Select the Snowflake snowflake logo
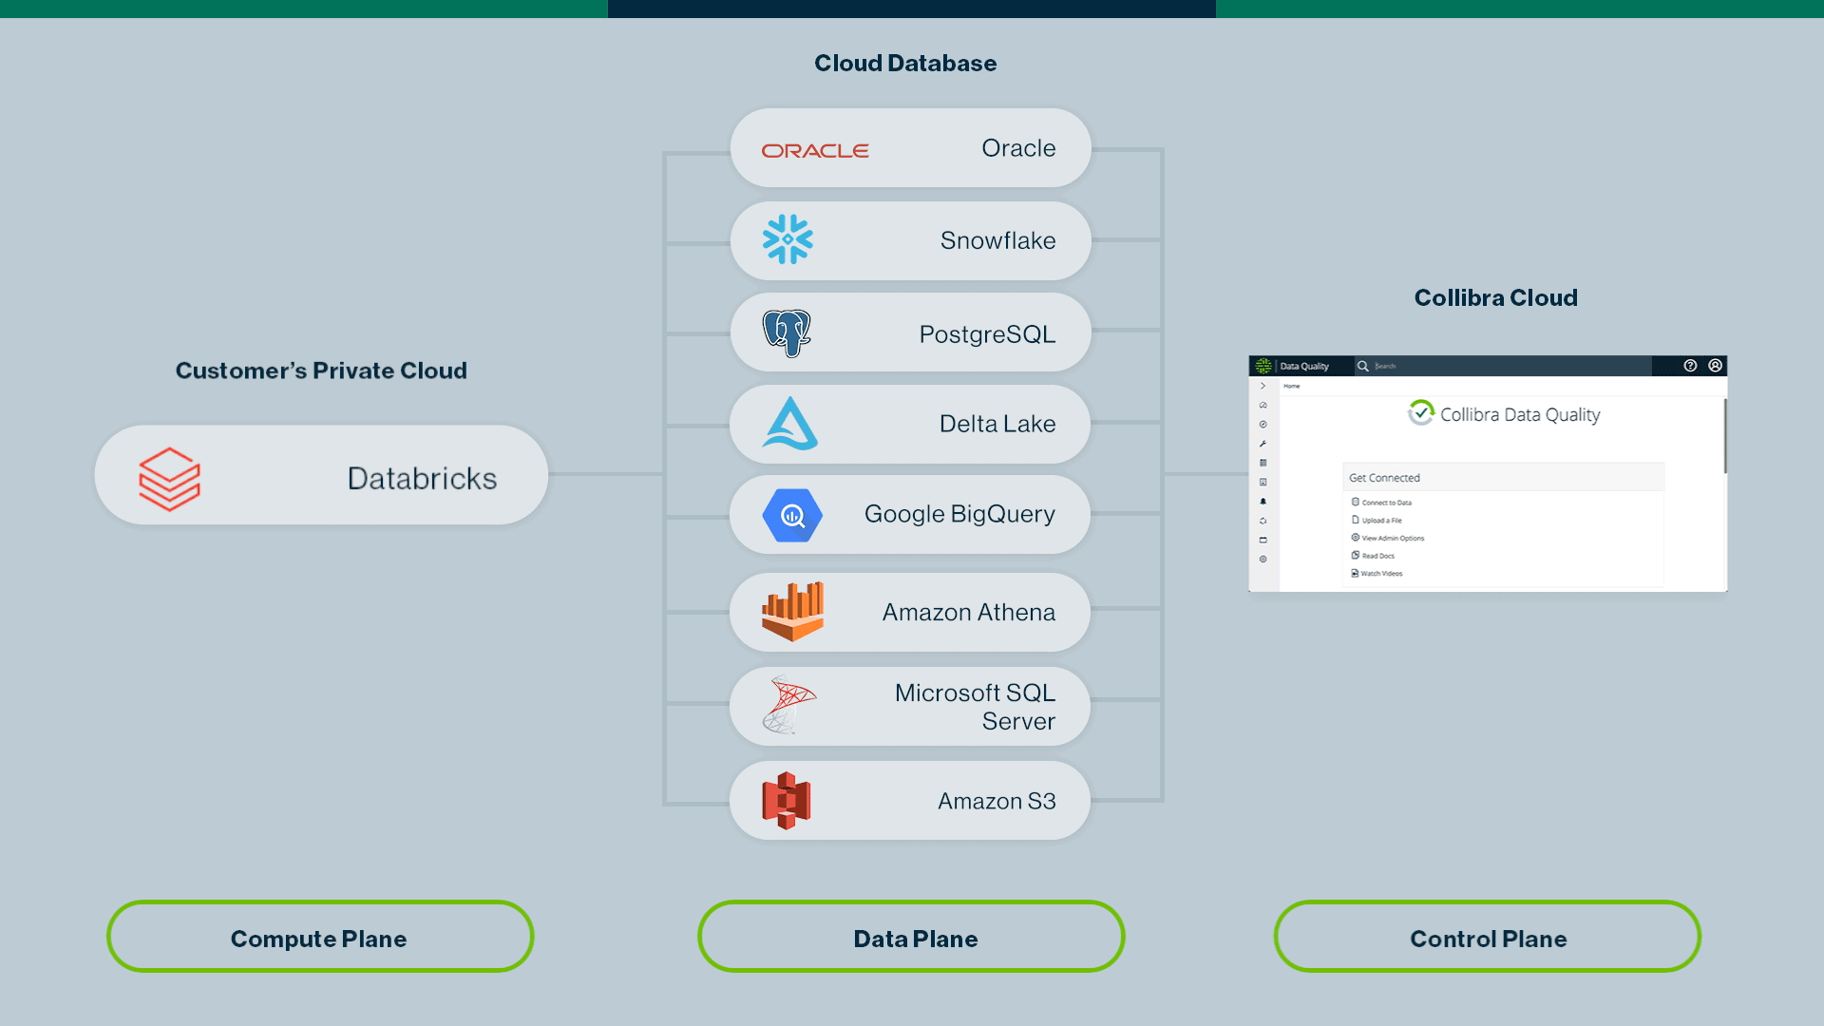1824x1026 pixels. tap(786, 240)
